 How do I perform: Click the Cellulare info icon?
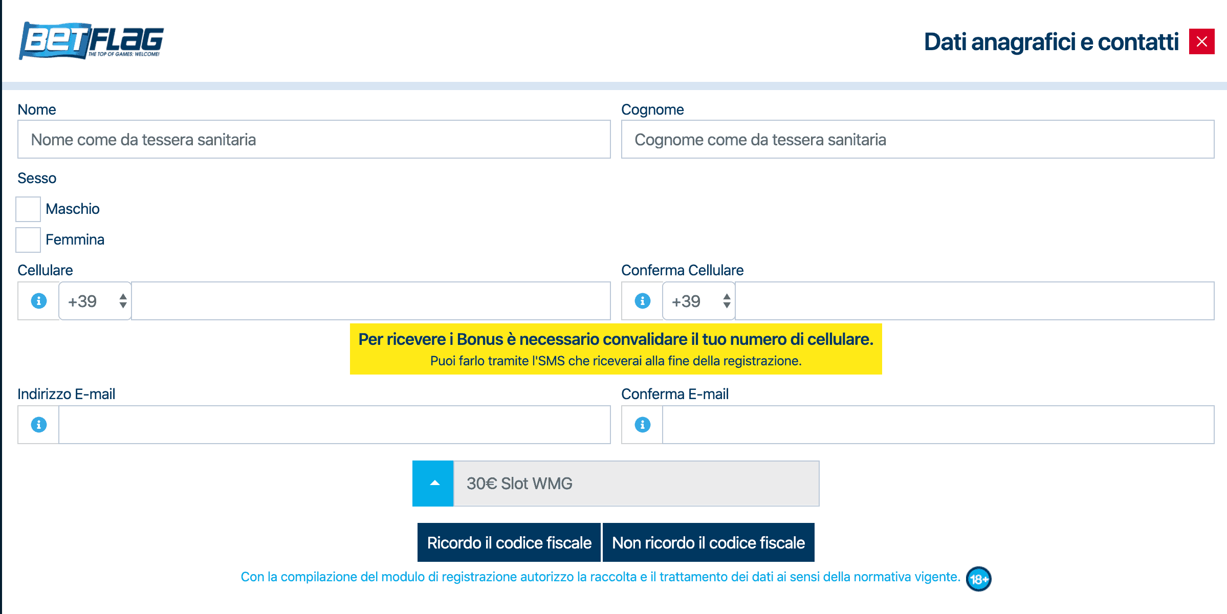point(39,301)
